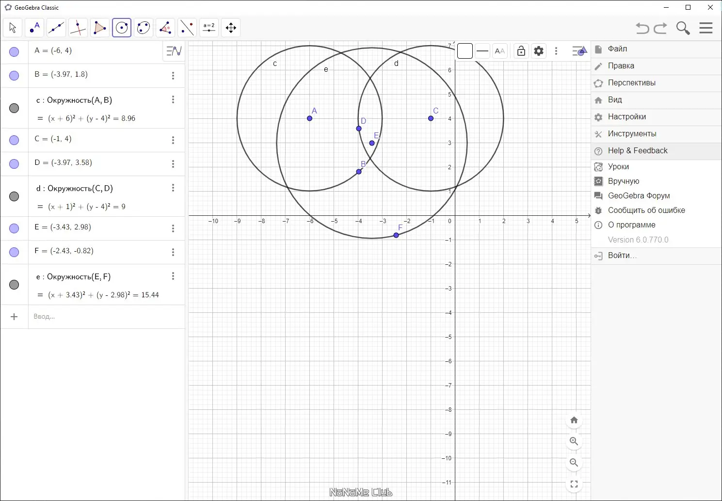722x501 pixels.
Task: Open the three-dot menu for point B
Action: [x=173, y=76]
